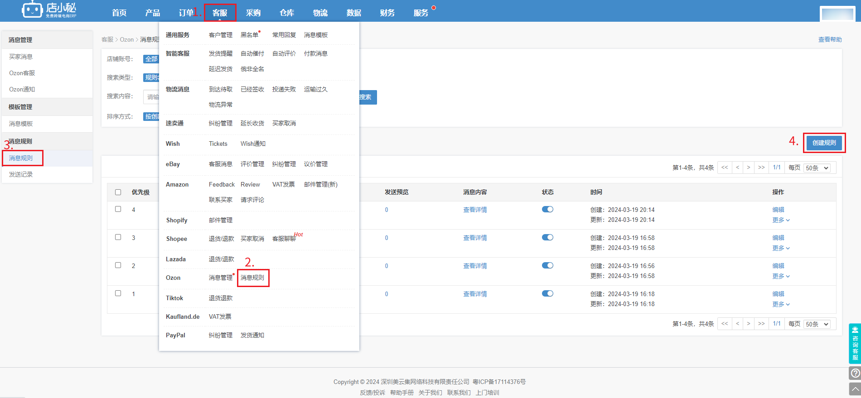Click the question mark help icon
This screenshot has height=398, width=861.
pyautogui.click(x=855, y=373)
